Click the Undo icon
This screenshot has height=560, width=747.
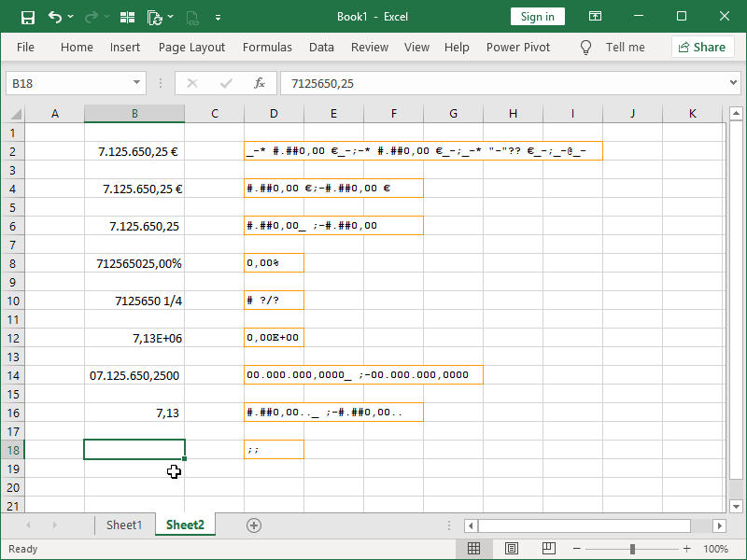pos(56,16)
